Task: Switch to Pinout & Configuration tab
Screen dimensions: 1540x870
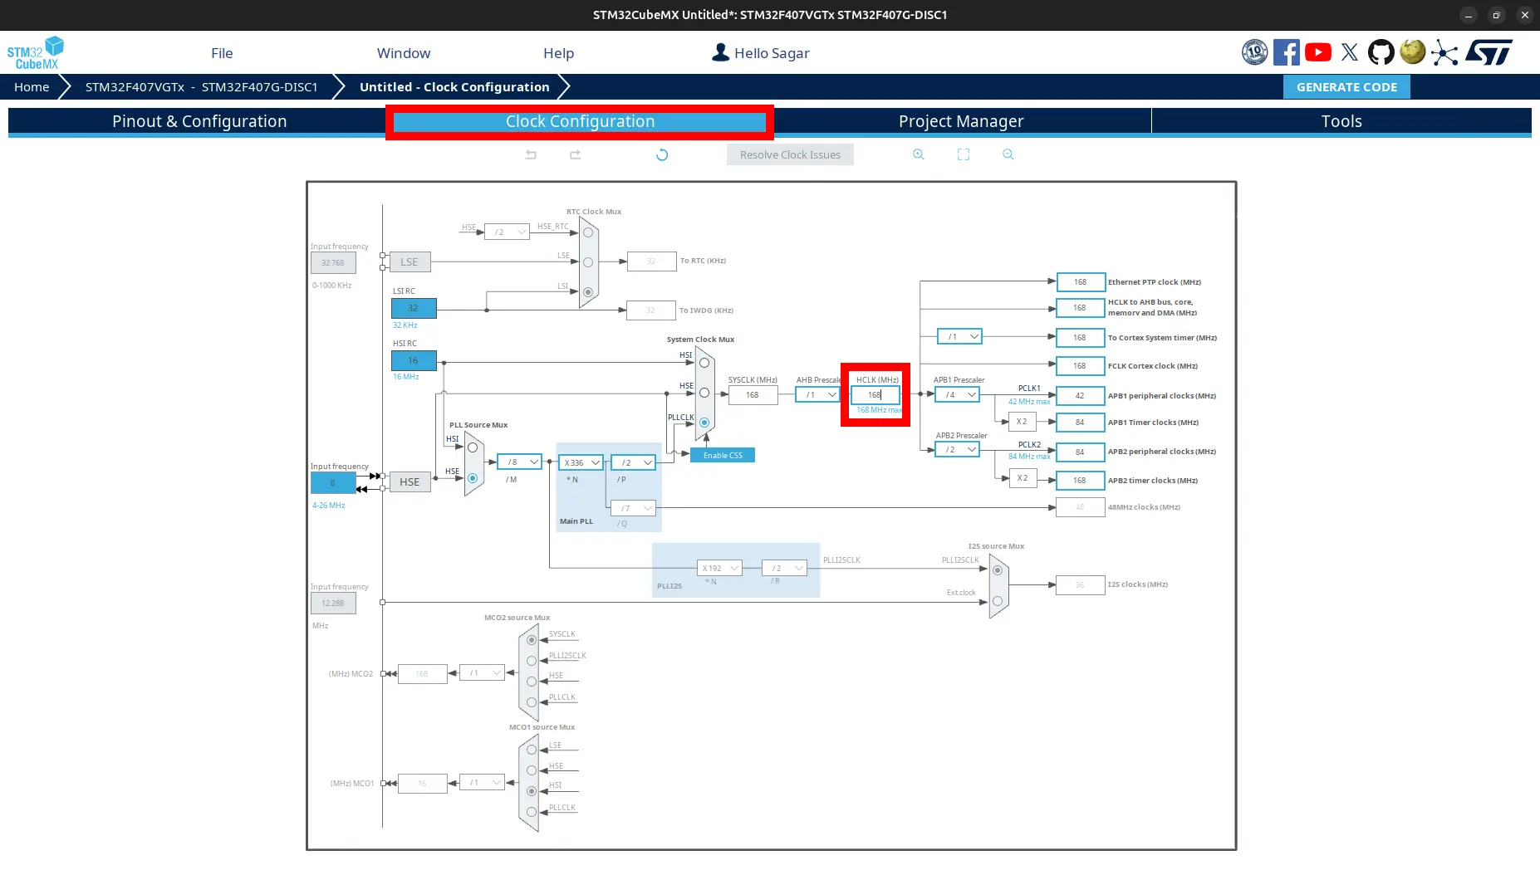Action: pos(199,121)
